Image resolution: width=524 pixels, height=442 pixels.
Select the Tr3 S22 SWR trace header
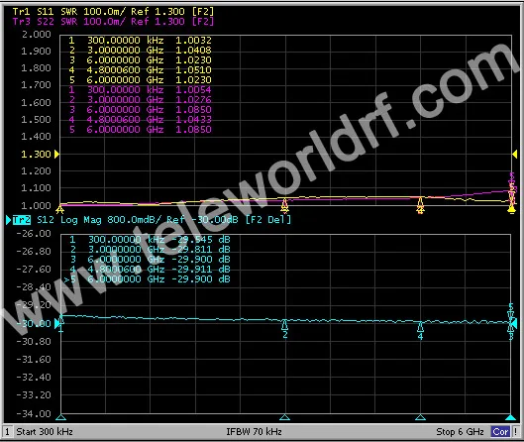113,22
